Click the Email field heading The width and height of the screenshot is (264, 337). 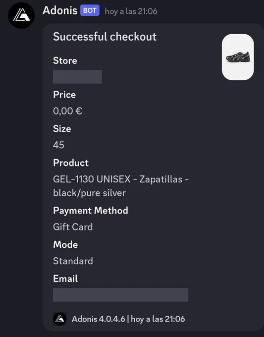(x=65, y=279)
